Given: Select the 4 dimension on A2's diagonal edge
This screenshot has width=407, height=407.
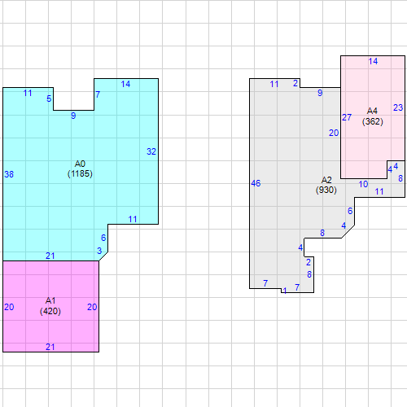Looking at the screenshot, I should pos(344,225).
